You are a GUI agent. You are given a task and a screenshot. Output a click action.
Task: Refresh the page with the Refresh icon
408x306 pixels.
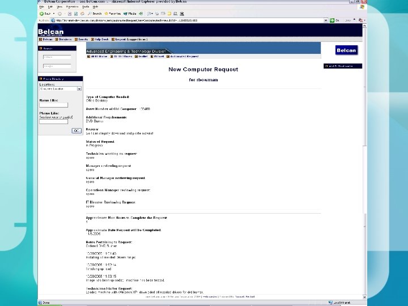click(x=76, y=14)
